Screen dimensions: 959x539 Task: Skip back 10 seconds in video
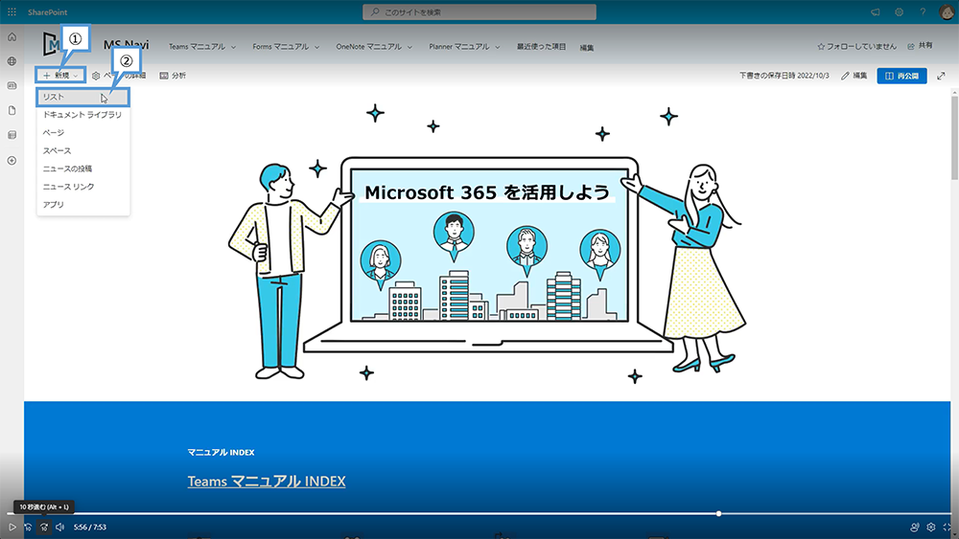28,527
